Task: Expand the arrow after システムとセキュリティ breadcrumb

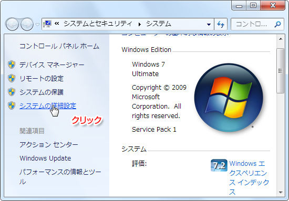Action: coord(140,24)
